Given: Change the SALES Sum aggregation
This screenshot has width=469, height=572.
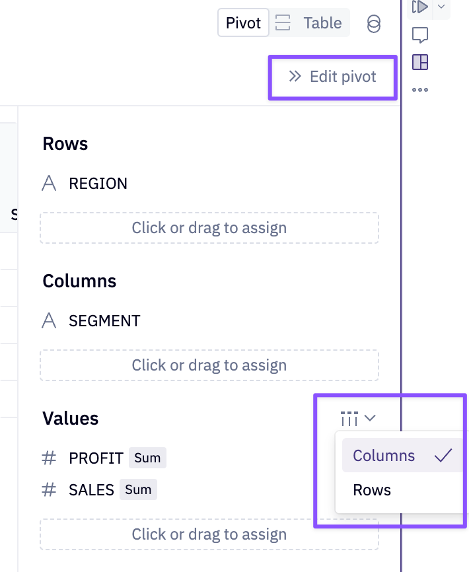Looking at the screenshot, I should point(138,489).
